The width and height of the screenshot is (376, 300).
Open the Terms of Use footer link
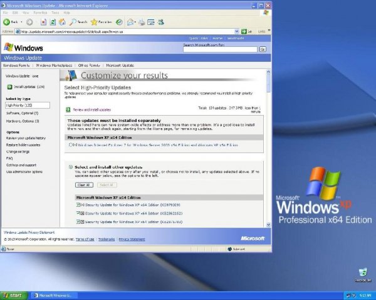pyautogui.click(x=85, y=239)
